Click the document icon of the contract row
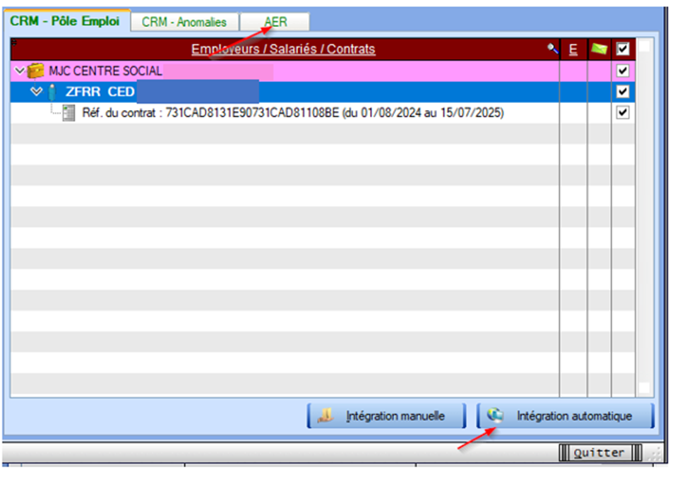 68,113
